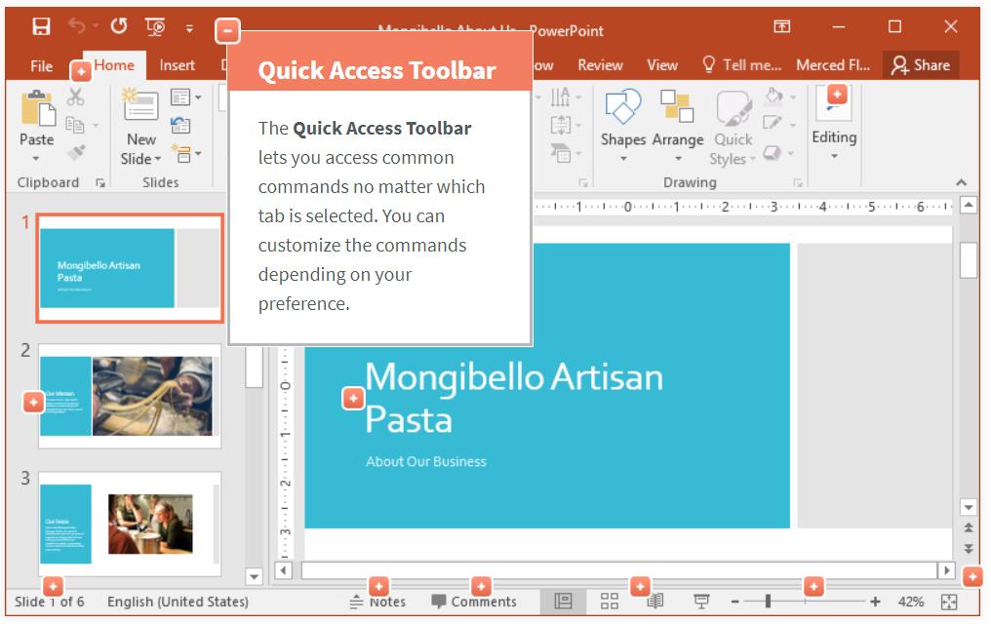
Task: Select slide 2 thumbnail with pasta photo
Action: click(x=130, y=396)
